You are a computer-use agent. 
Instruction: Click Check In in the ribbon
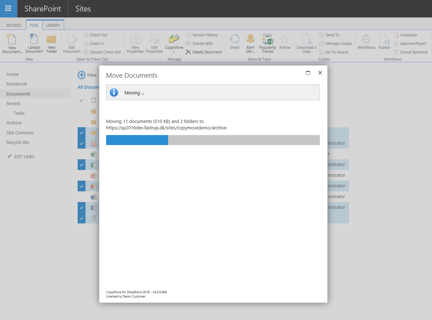[94, 43]
